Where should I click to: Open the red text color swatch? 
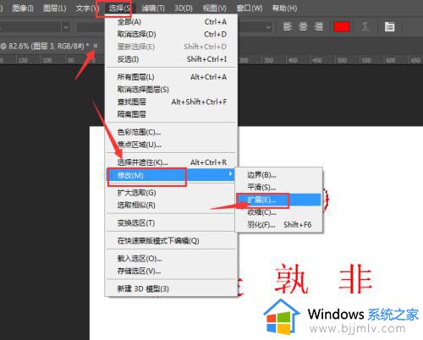342,27
